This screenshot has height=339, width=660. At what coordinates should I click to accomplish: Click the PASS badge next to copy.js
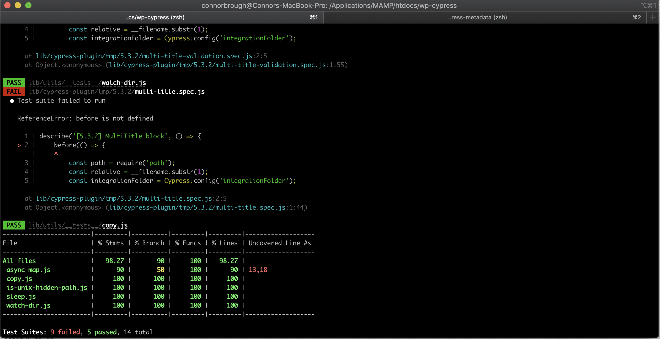pyautogui.click(x=14, y=225)
